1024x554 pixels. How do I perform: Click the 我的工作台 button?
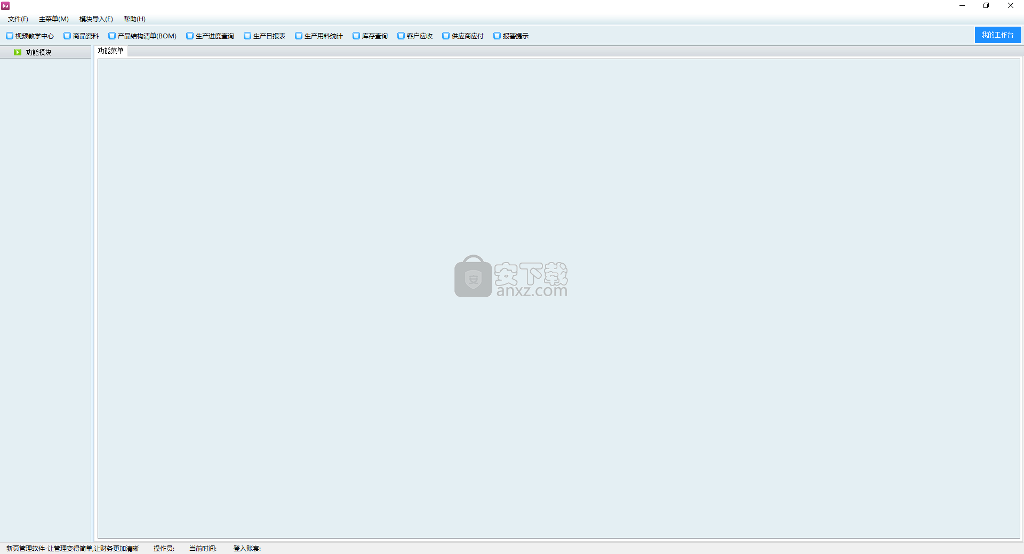point(997,35)
